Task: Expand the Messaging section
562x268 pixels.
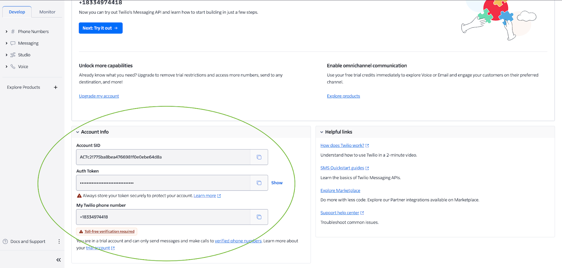Action: tap(6, 43)
